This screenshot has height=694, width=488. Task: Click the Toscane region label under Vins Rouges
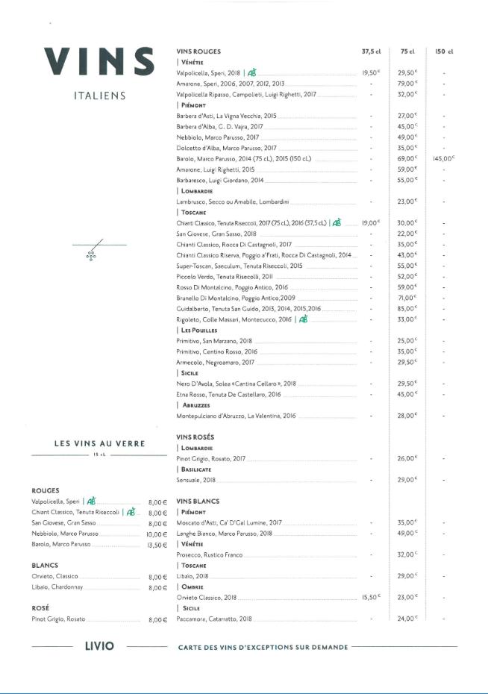click(192, 212)
